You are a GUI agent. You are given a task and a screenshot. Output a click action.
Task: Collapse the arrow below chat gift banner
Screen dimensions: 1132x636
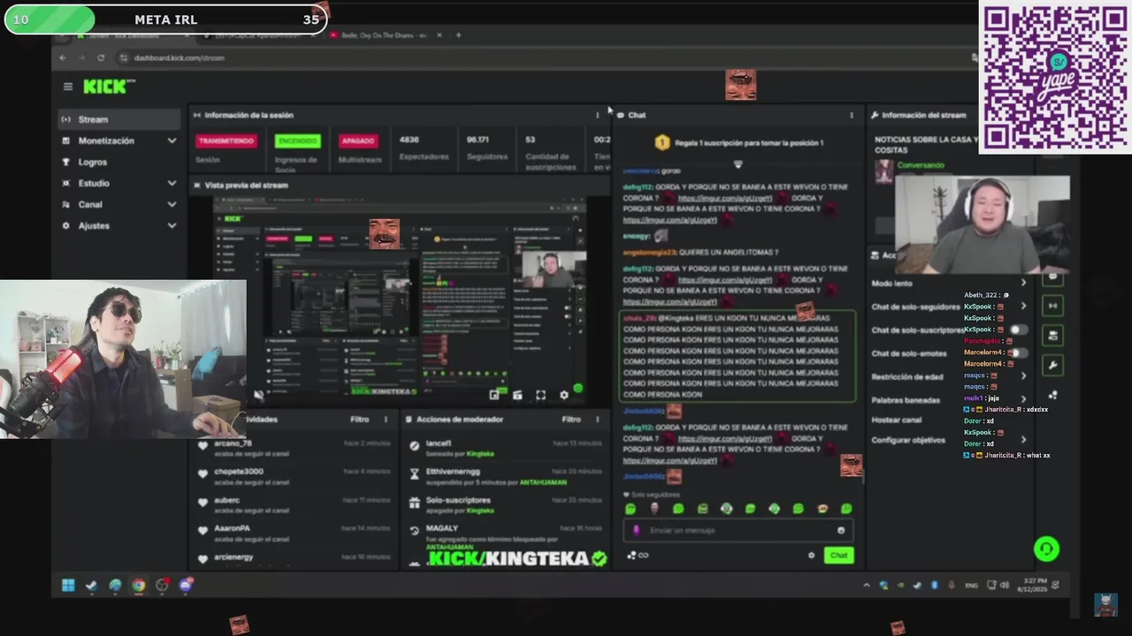(738, 163)
